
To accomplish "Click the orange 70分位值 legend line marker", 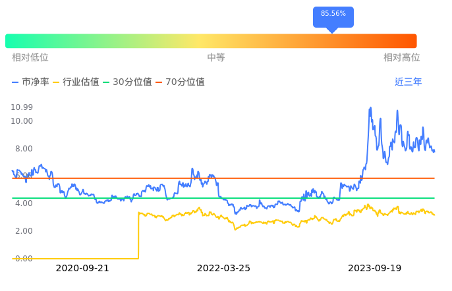I will tap(159, 82).
